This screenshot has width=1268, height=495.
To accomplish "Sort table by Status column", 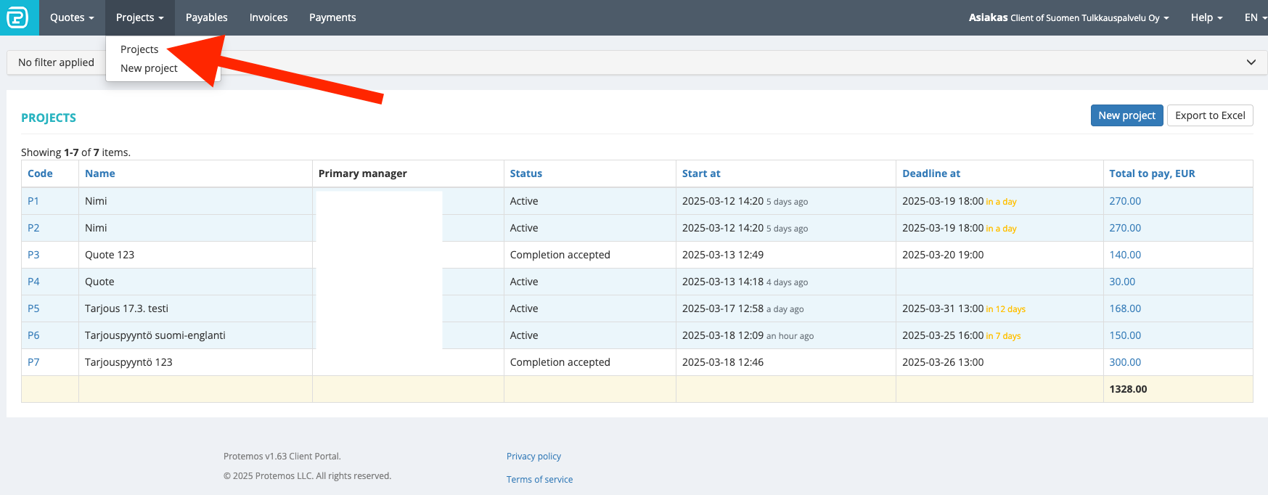I will coord(526,173).
